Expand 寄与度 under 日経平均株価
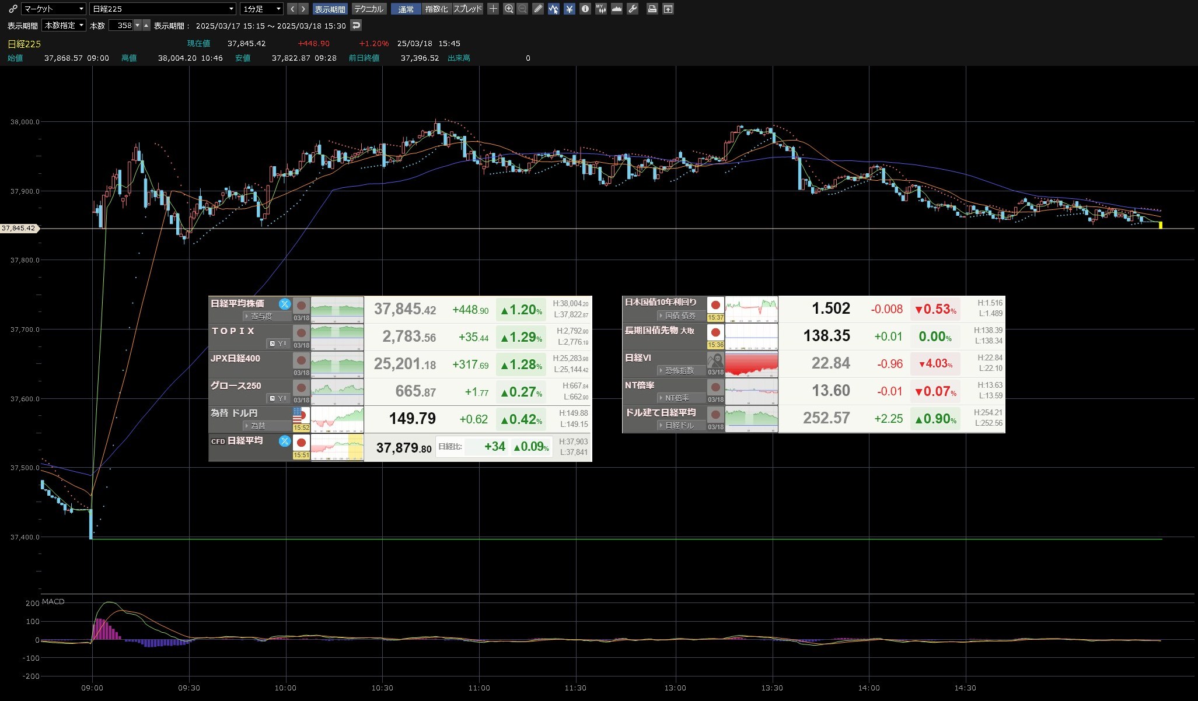The width and height of the screenshot is (1198, 701). click(x=267, y=316)
